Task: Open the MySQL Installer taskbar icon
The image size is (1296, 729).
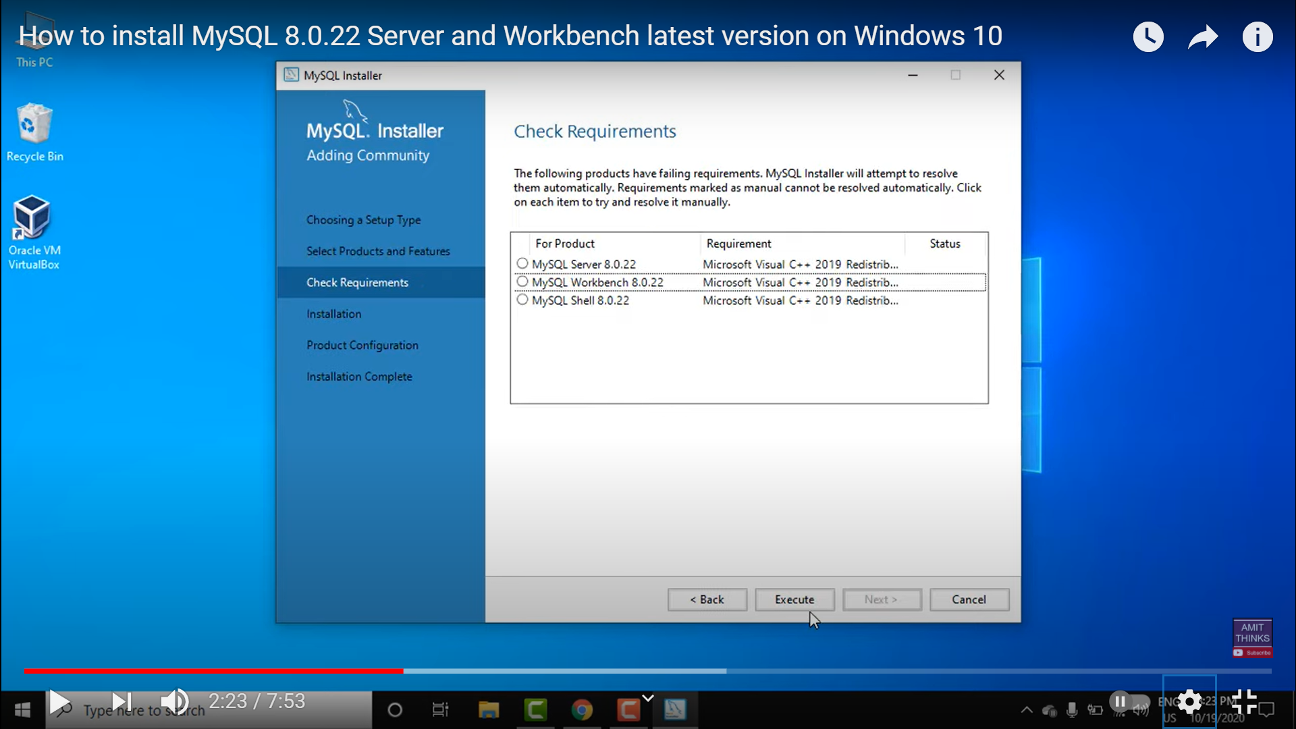Action: (674, 709)
